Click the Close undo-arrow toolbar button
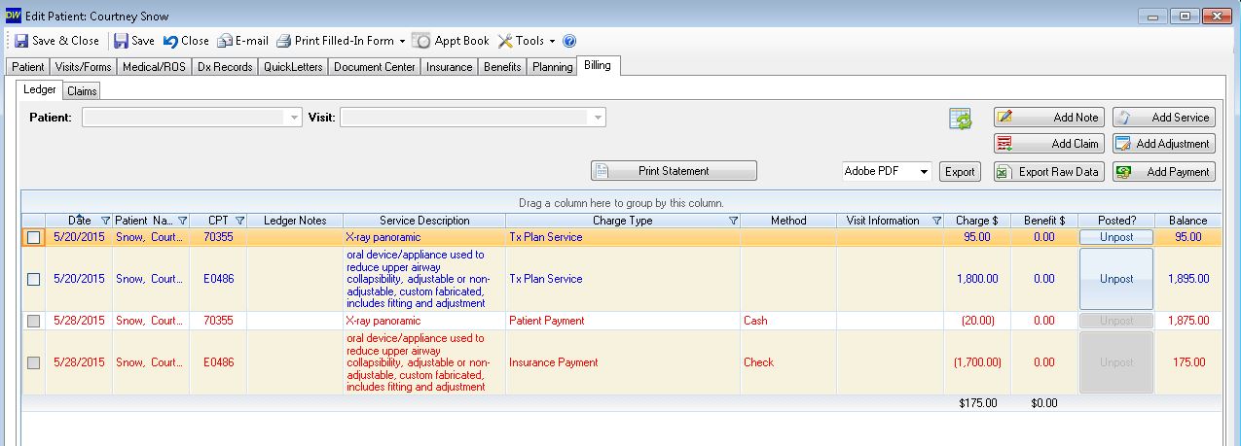1241x446 pixels. coord(186,41)
